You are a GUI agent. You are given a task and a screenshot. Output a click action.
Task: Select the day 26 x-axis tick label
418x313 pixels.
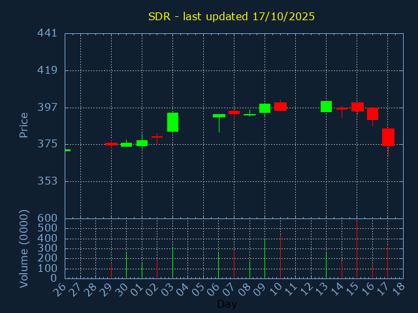coord(61,289)
